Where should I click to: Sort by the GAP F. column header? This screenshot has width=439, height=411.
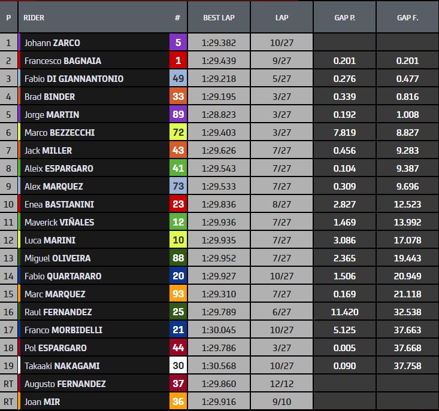coord(407,17)
